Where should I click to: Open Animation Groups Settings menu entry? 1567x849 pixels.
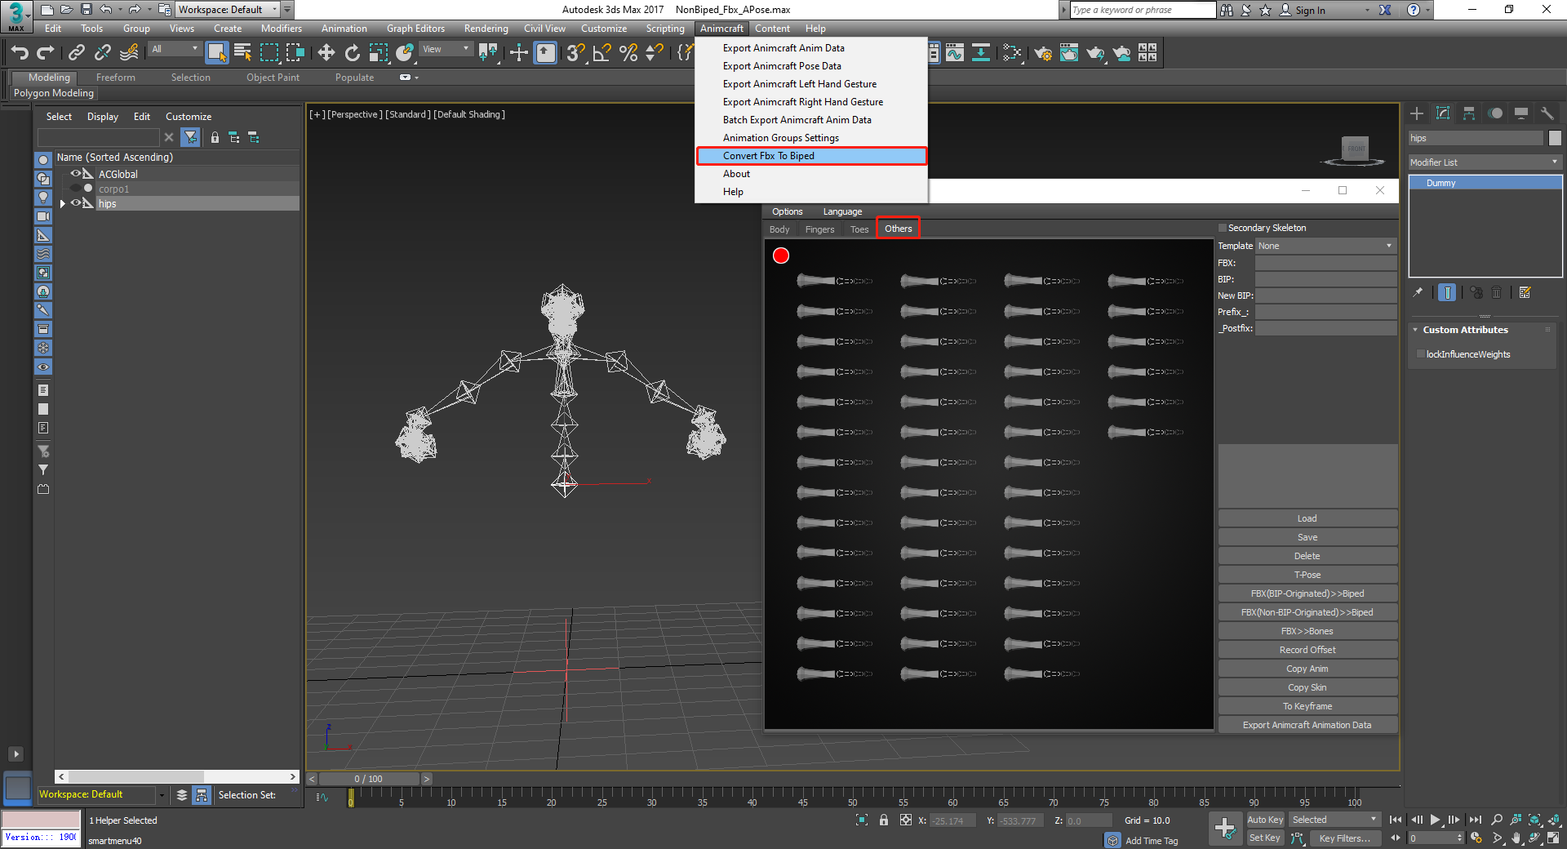coord(811,138)
